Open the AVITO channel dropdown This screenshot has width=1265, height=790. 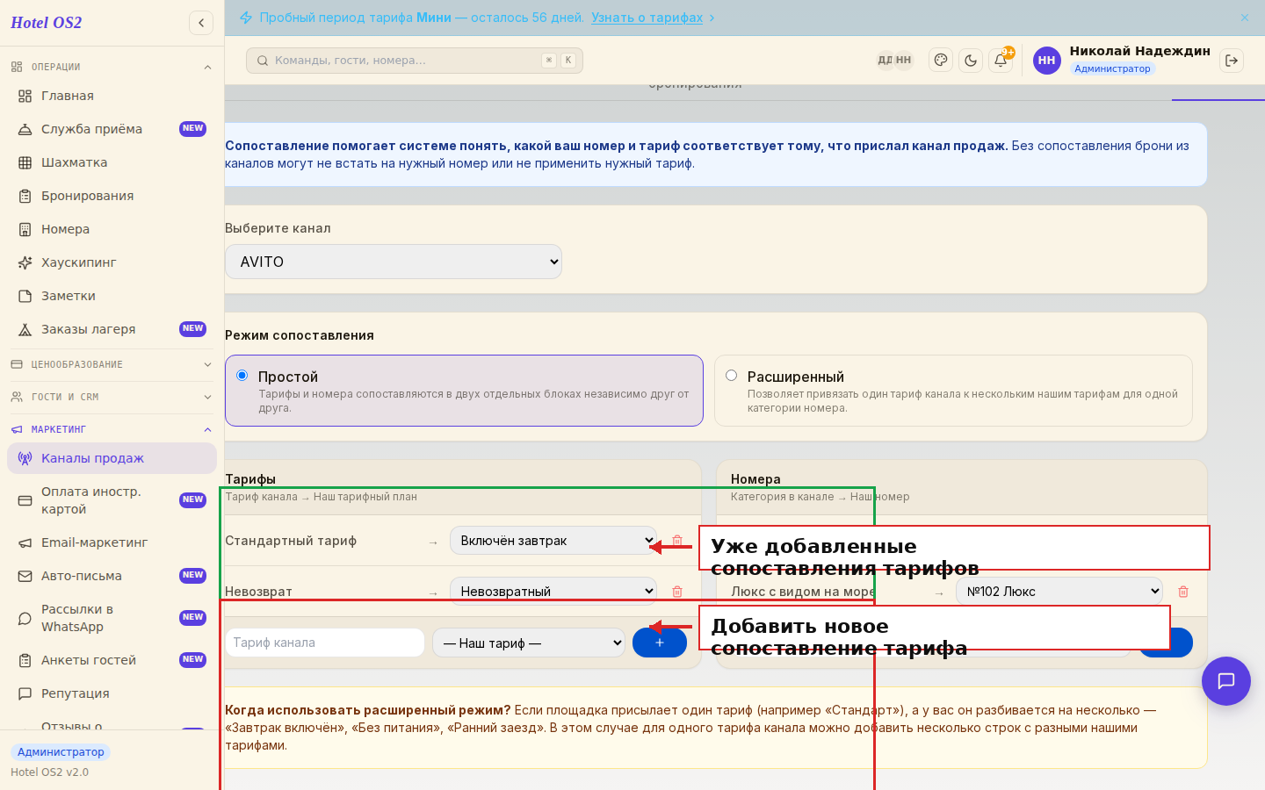coord(394,262)
